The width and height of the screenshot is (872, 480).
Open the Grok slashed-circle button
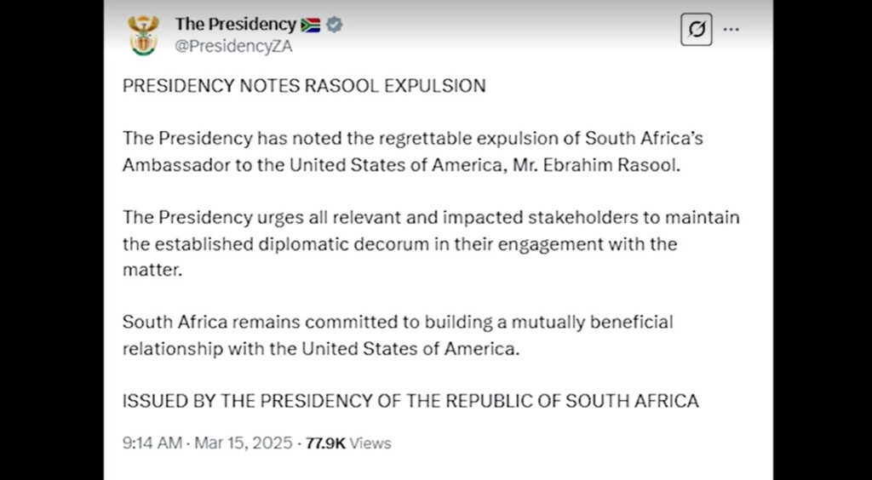tap(696, 30)
